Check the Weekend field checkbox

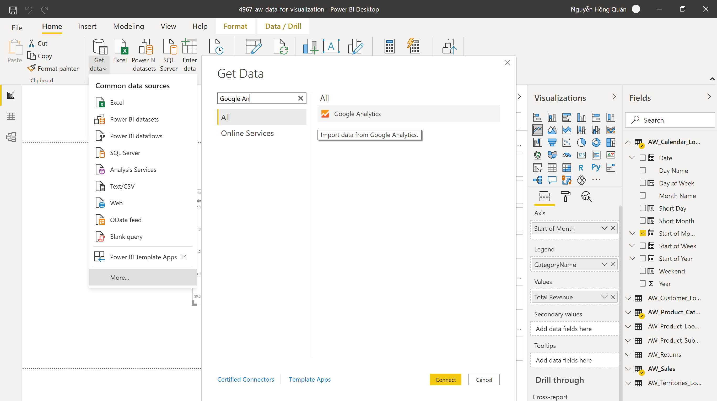[643, 271]
